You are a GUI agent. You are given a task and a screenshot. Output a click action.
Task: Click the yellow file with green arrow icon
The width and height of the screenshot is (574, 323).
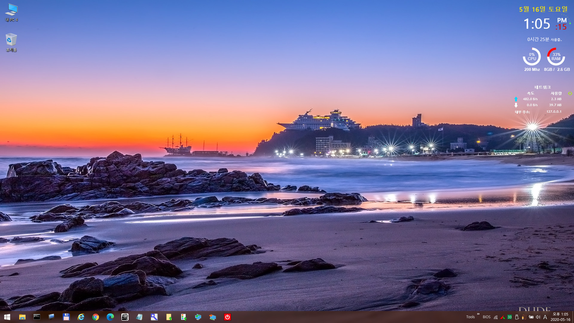pos(169,317)
